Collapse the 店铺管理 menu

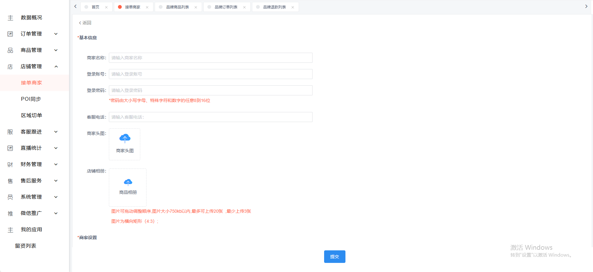tap(56, 67)
